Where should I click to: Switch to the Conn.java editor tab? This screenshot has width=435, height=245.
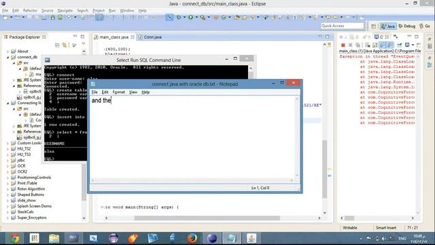150,37
